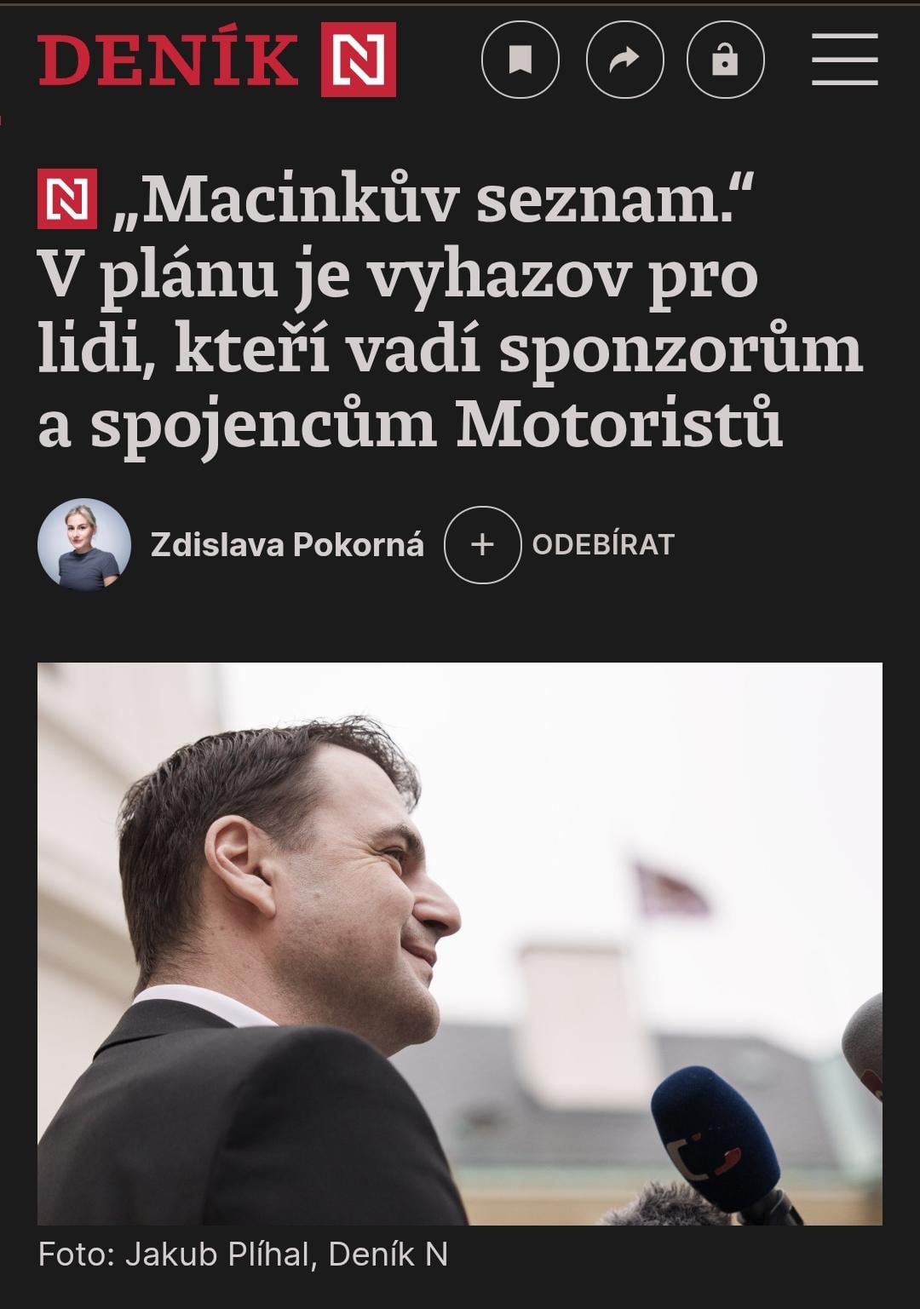Open the hamburger menu
The image size is (920, 1309).
click(x=844, y=60)
